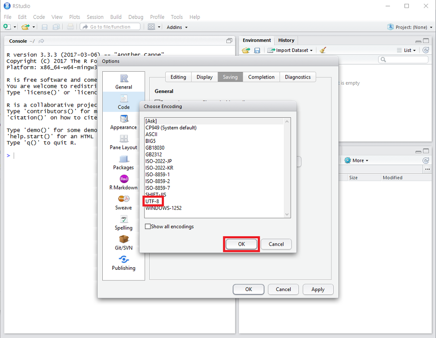Expand recent files dropdown arrow
The image size is (436, 338).
(33, 27)
